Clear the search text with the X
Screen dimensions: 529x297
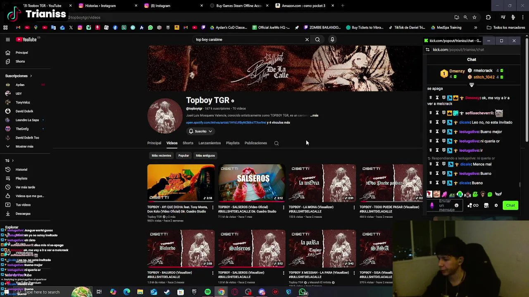pyautogui.click(x=307, y=40)
